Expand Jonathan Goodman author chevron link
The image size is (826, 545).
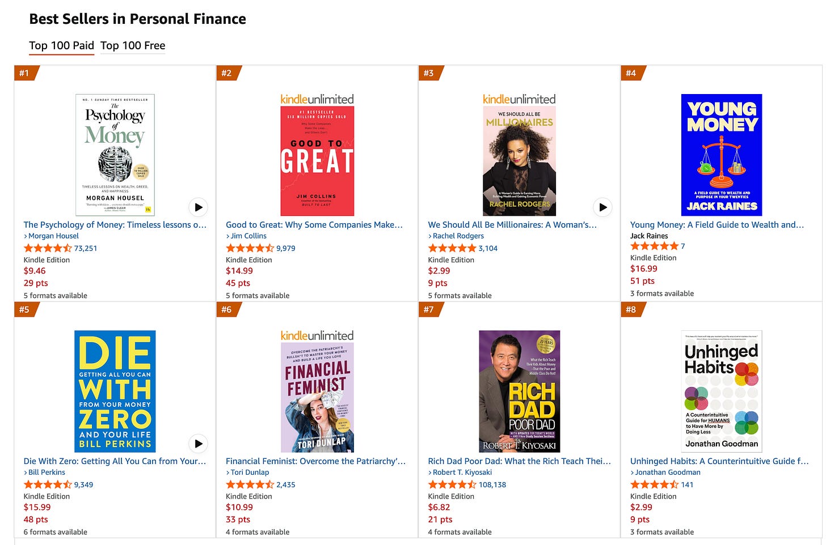click(633, 472)
